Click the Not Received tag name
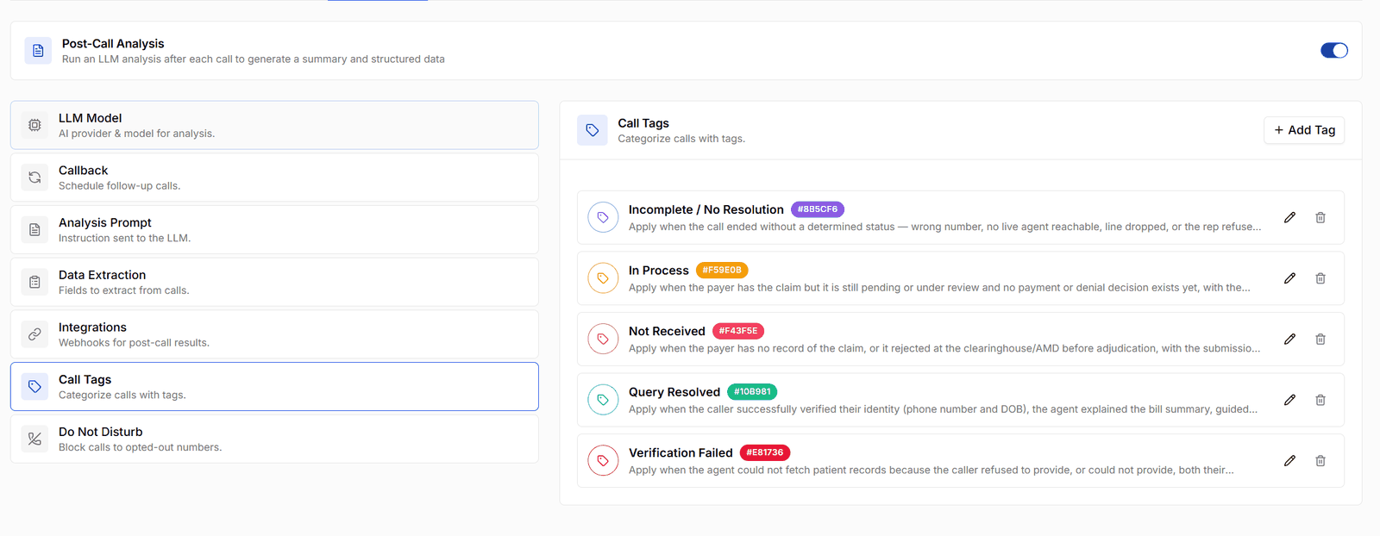The width and height of the screenshot is (1380, 536). pyautogui.click(x=667, y=331)
